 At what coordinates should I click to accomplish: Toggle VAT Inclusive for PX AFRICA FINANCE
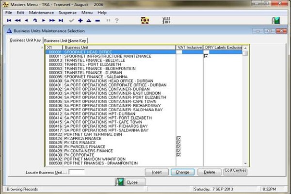pyautogui.click(x=178, y=139)
